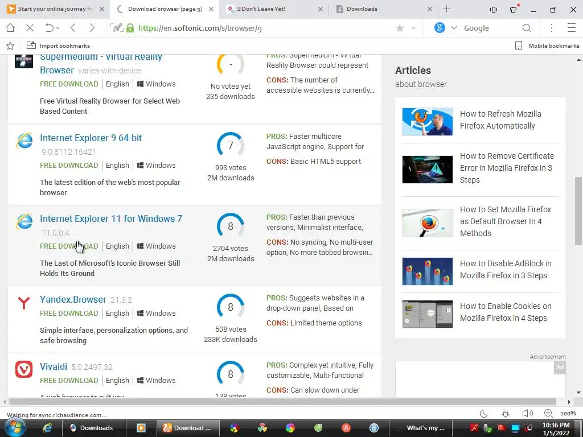583x437 pixels.
Task: Click the Vivaldi logo icon
Action: [x=24, y=369]
